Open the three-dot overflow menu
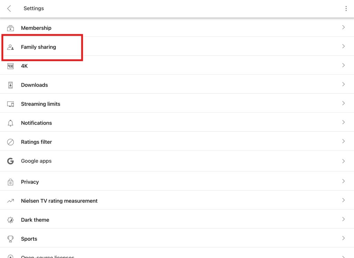 coord(346,9)
